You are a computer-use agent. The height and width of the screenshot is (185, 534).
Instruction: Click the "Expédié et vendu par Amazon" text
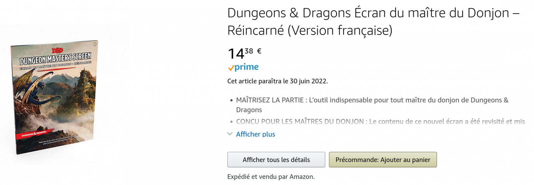coord(271,177)
